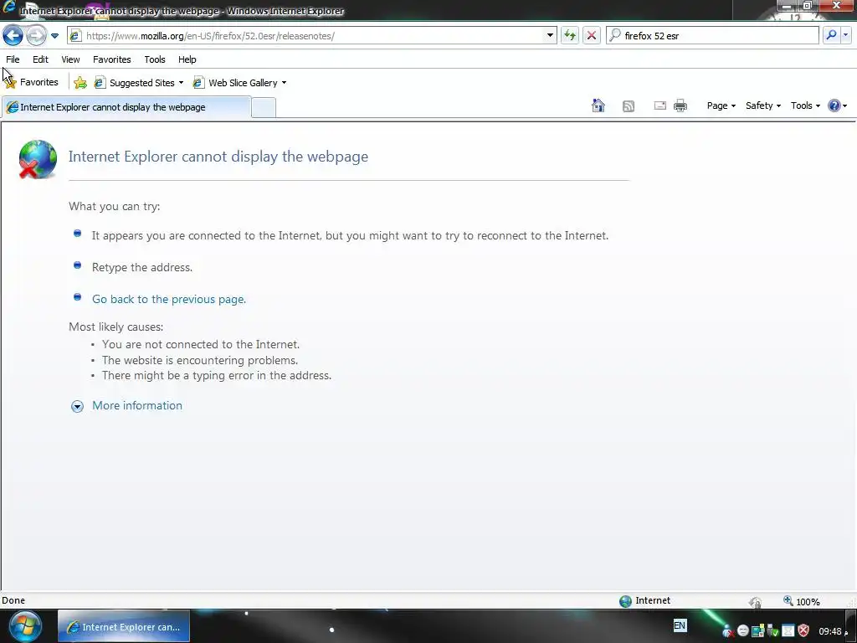857x643 pixels.
Task: Open the Page dropdown menu
Action: (721, 105)
